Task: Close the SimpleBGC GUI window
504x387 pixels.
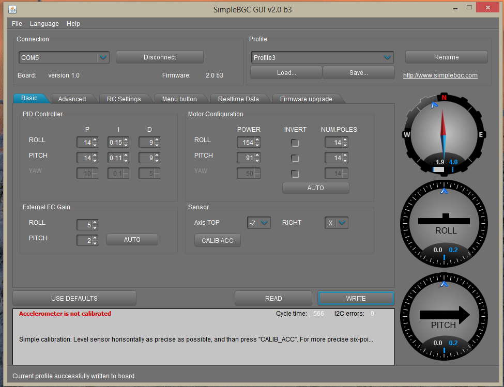Action: [487, 8]
